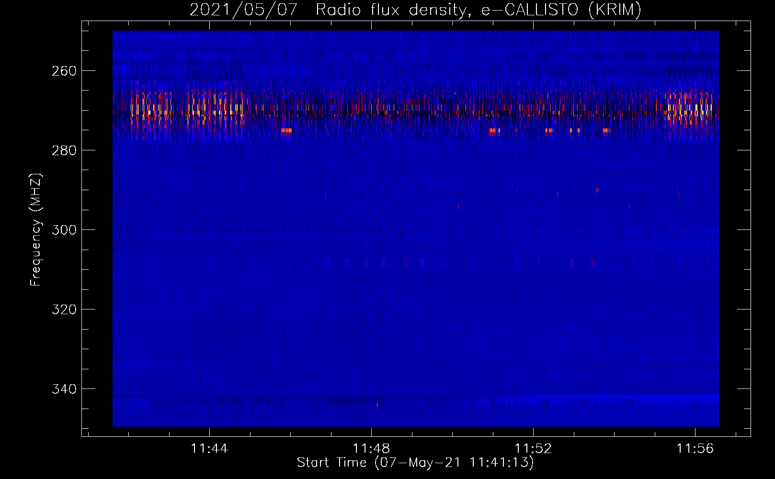Click the 11:48 time tick label
This screenshot has height=479, width=775.
coord(371,449)
